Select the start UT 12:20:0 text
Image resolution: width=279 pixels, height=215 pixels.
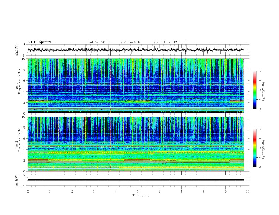170,42
